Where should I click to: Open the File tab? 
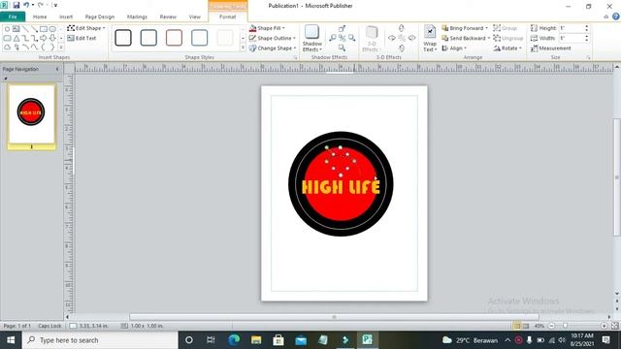pyautogui.click(x=13, y=16)
